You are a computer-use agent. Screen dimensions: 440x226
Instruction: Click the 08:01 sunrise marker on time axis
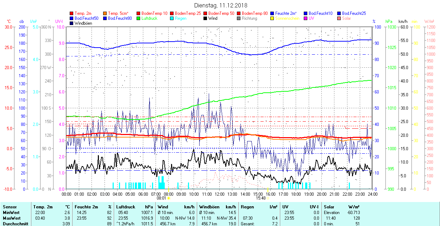pos(161,198)
